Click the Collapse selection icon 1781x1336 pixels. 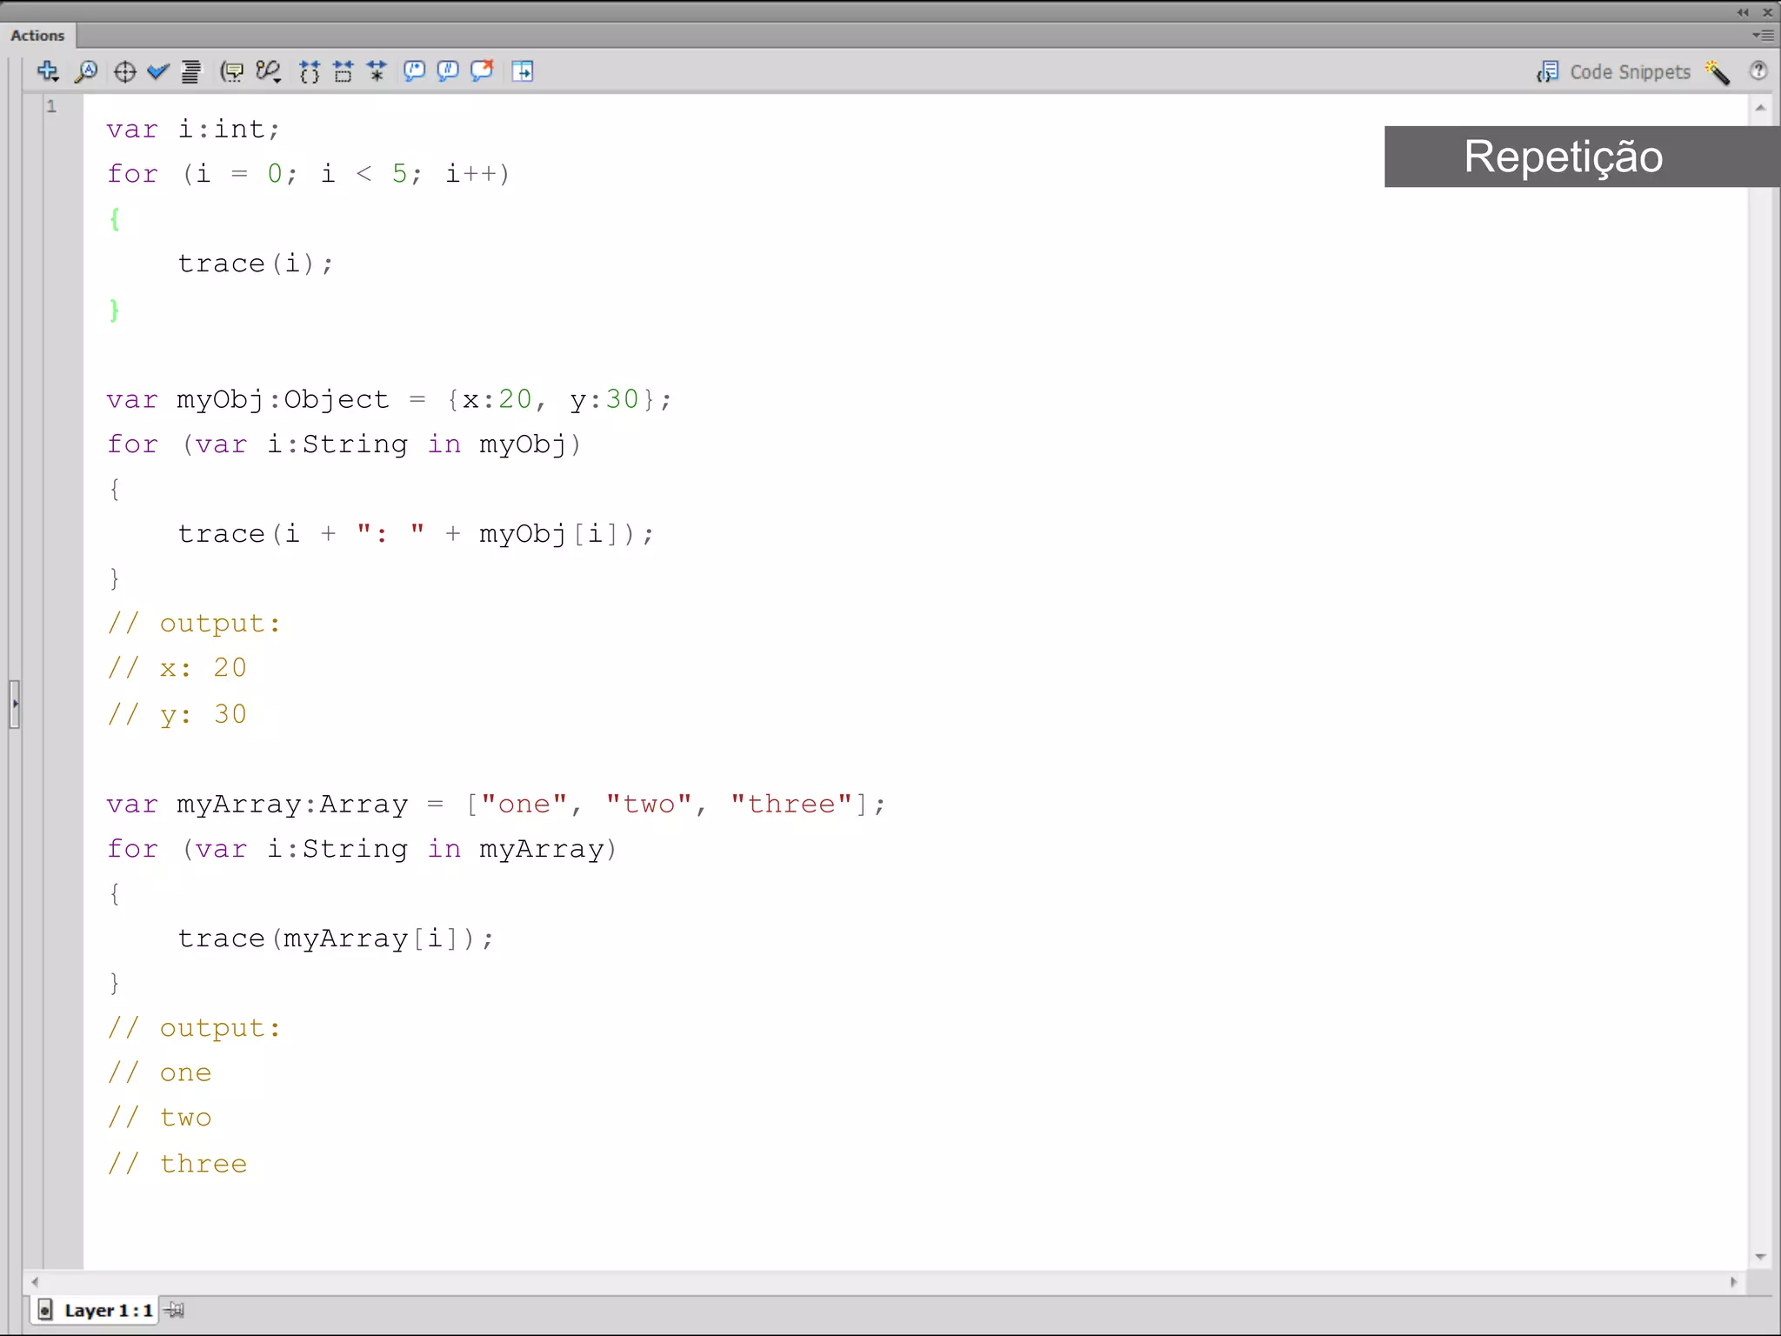(x=344, y=71)
